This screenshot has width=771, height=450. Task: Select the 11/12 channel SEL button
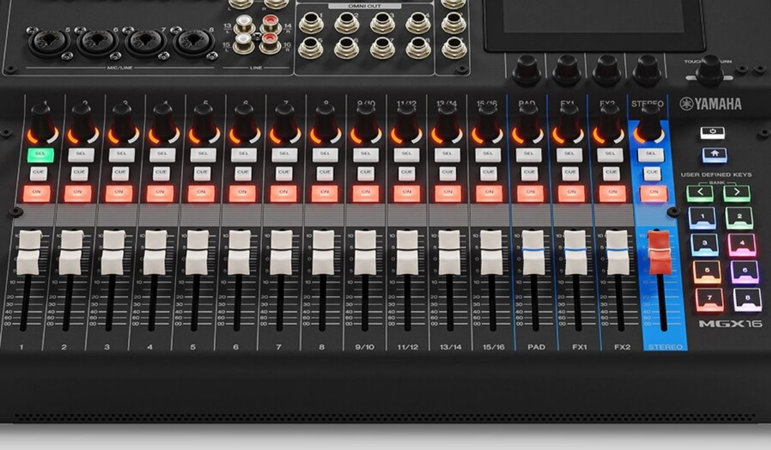click(407, 154)
